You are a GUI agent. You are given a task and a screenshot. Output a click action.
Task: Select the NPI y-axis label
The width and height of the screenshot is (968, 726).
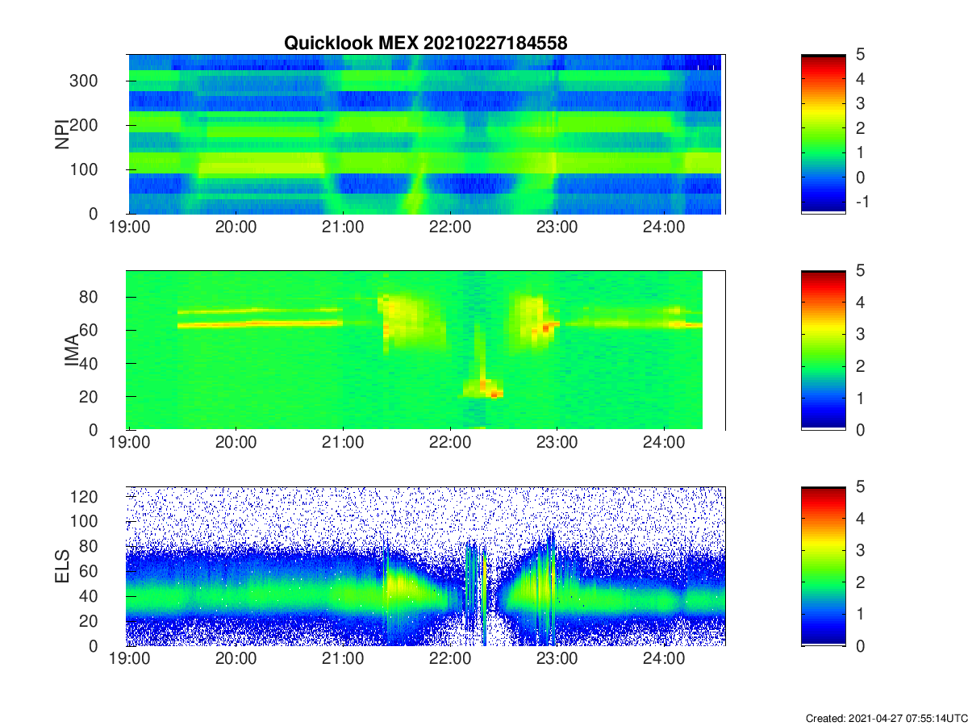tap(60, 134)
